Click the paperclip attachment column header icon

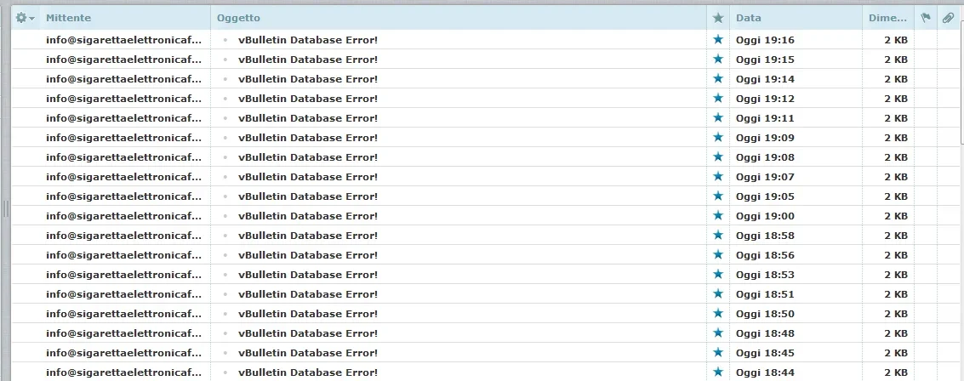[948, 18]
